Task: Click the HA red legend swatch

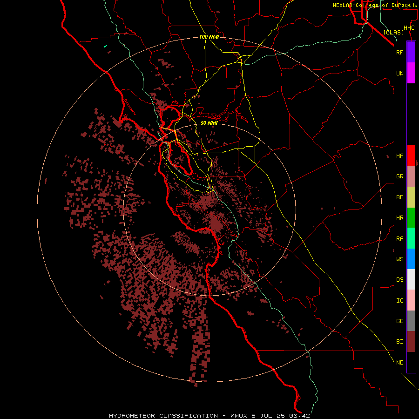Action: [x=411, y=155]
